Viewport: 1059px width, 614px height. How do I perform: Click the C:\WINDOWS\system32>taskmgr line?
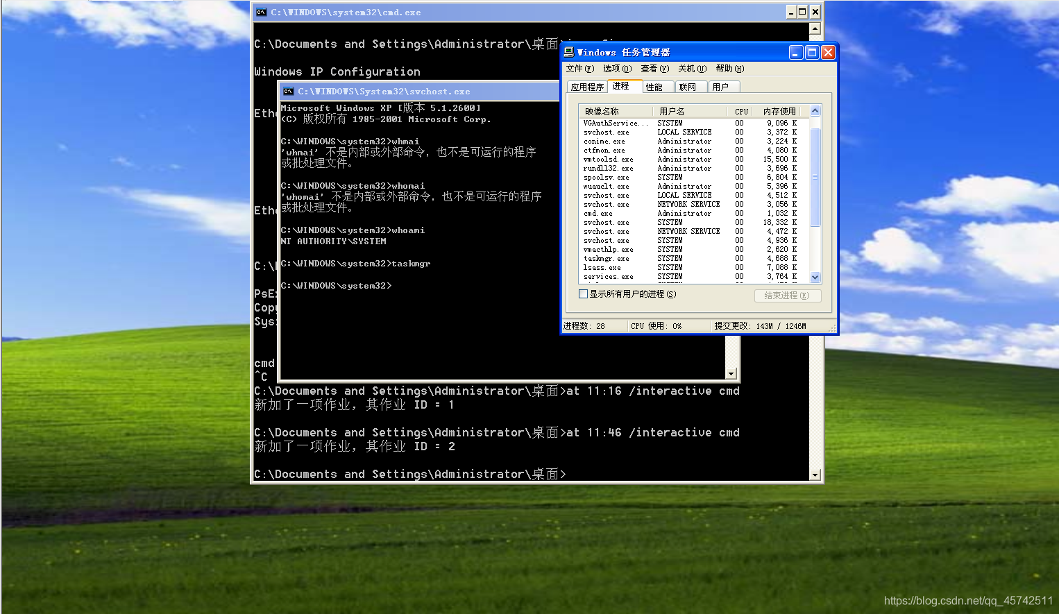(x=355, y=264)
